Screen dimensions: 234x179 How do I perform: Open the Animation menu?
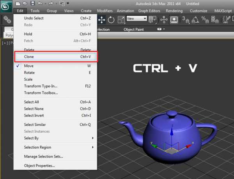(125, 11)
